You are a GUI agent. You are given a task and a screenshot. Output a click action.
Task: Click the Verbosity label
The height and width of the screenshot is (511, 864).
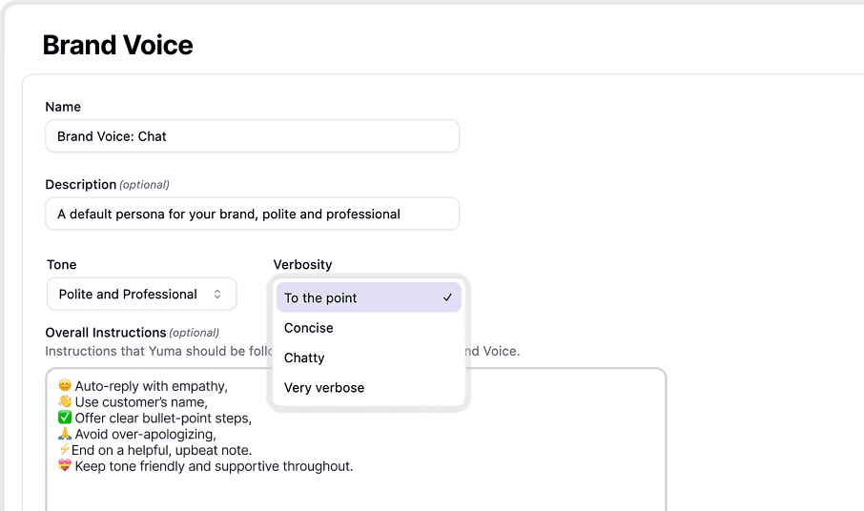coord(302,264)
